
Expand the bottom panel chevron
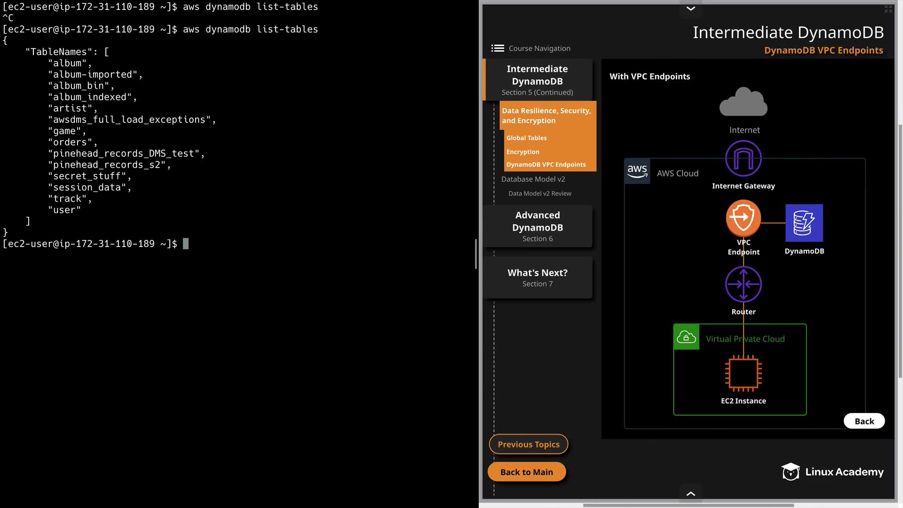[690, 493]
